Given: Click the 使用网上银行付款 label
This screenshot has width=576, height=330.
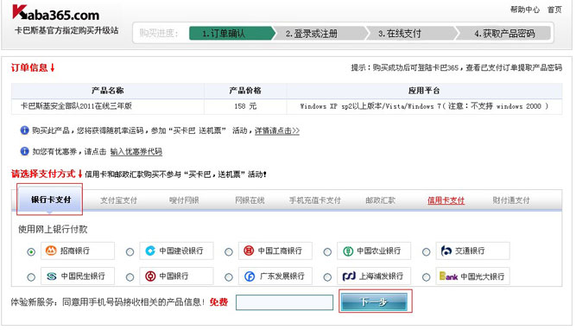Looking at the screenshot, I should [53, 229].
